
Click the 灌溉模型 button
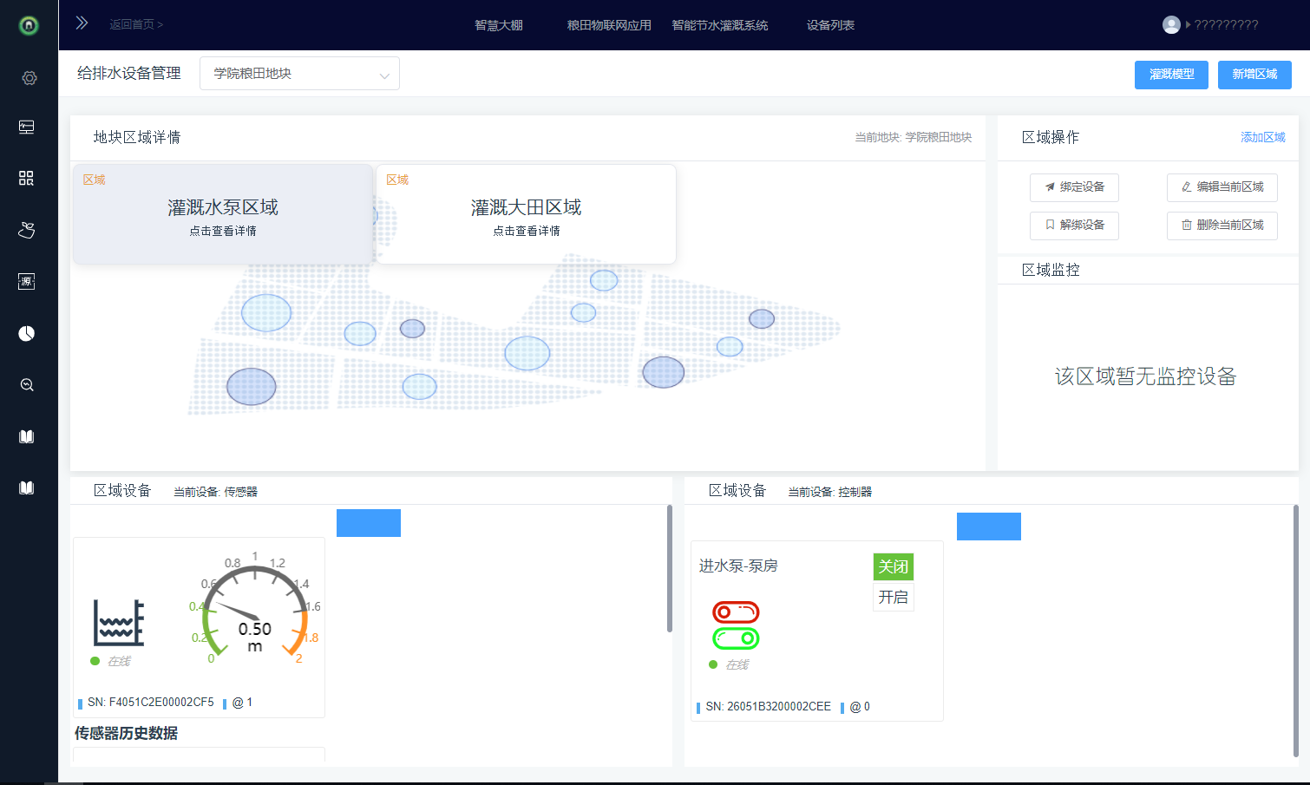coord(1170,75)
